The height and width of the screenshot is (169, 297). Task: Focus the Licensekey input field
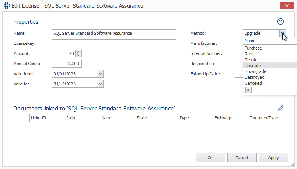click(114, 43)
